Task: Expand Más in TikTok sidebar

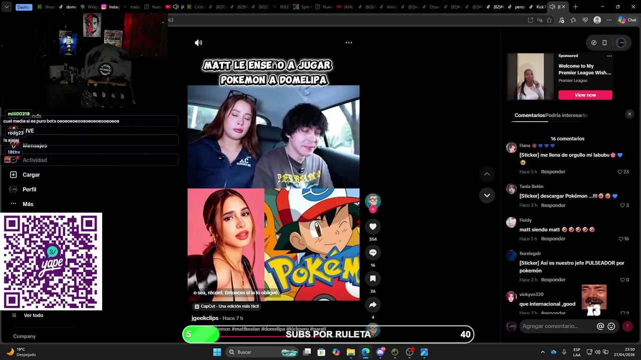Action: point(28,204)
